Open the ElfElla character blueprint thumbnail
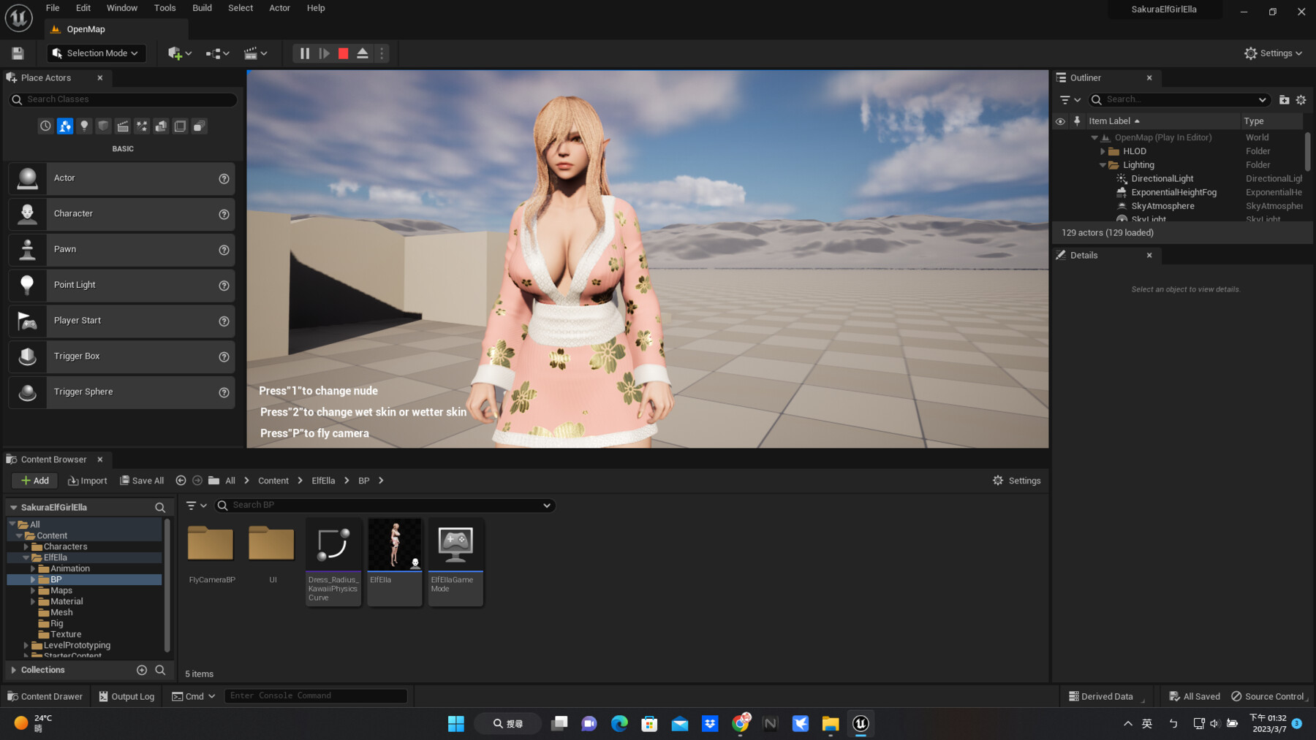 coord(395,543)
